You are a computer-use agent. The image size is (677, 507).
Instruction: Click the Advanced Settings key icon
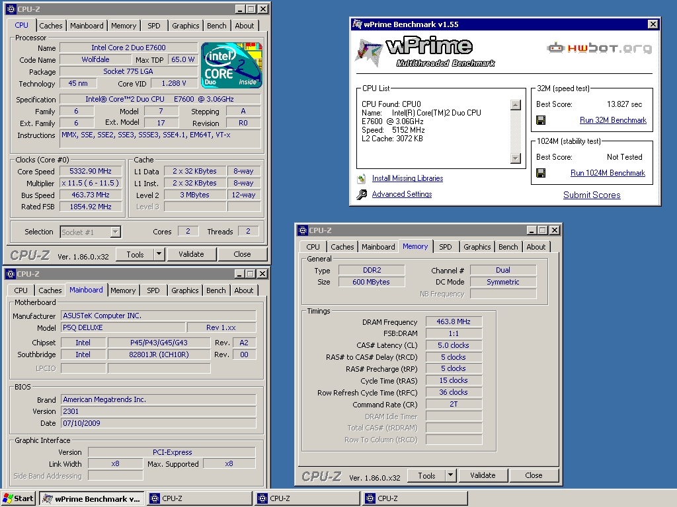tap(362, 195)
